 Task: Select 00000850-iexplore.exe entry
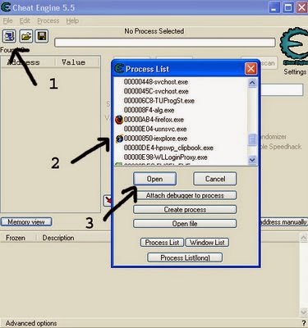(155, 139)
